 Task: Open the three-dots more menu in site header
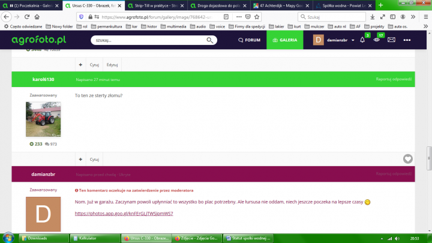tap(406, 40)
